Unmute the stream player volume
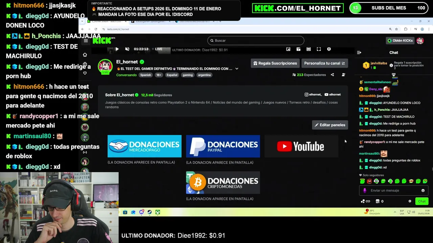The height and width of the screenshot is (243, 433). point(127,49)
